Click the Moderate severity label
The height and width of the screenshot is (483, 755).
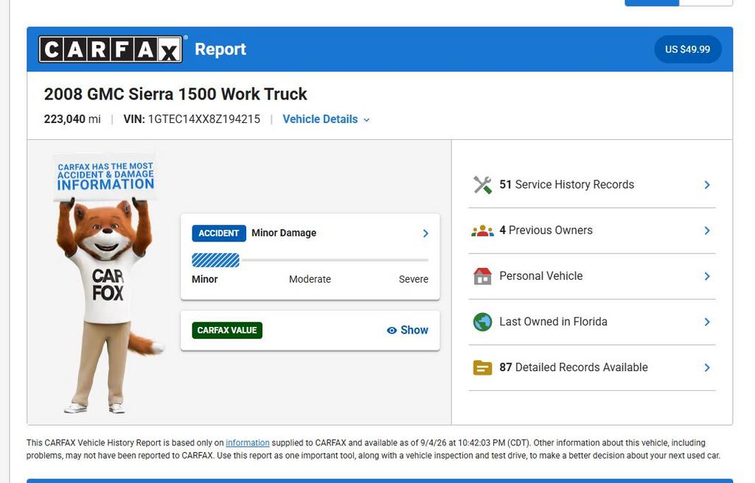point(310,279)
